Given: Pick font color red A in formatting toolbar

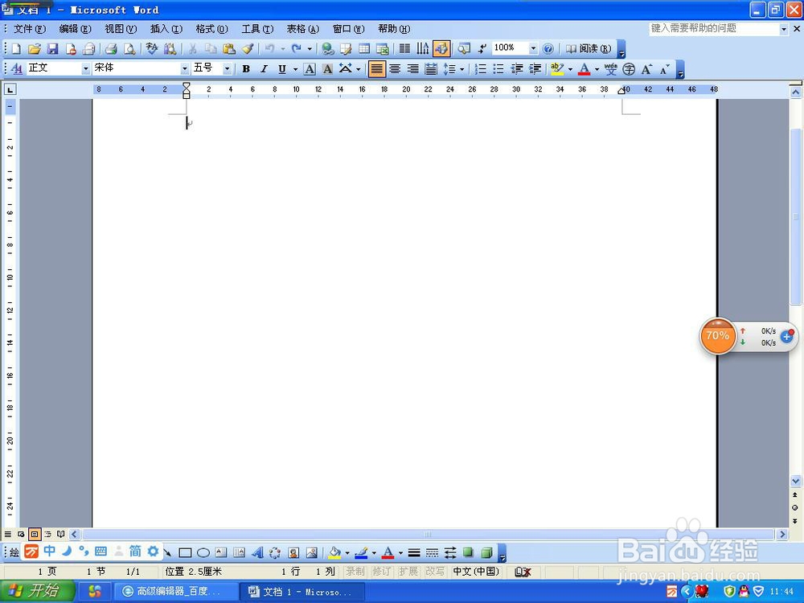Looking at the screenshot, I should tap(584, 68).
